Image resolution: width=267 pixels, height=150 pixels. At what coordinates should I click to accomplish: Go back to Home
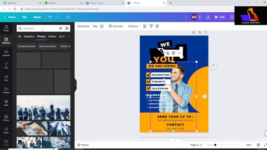tap(10, 17)
